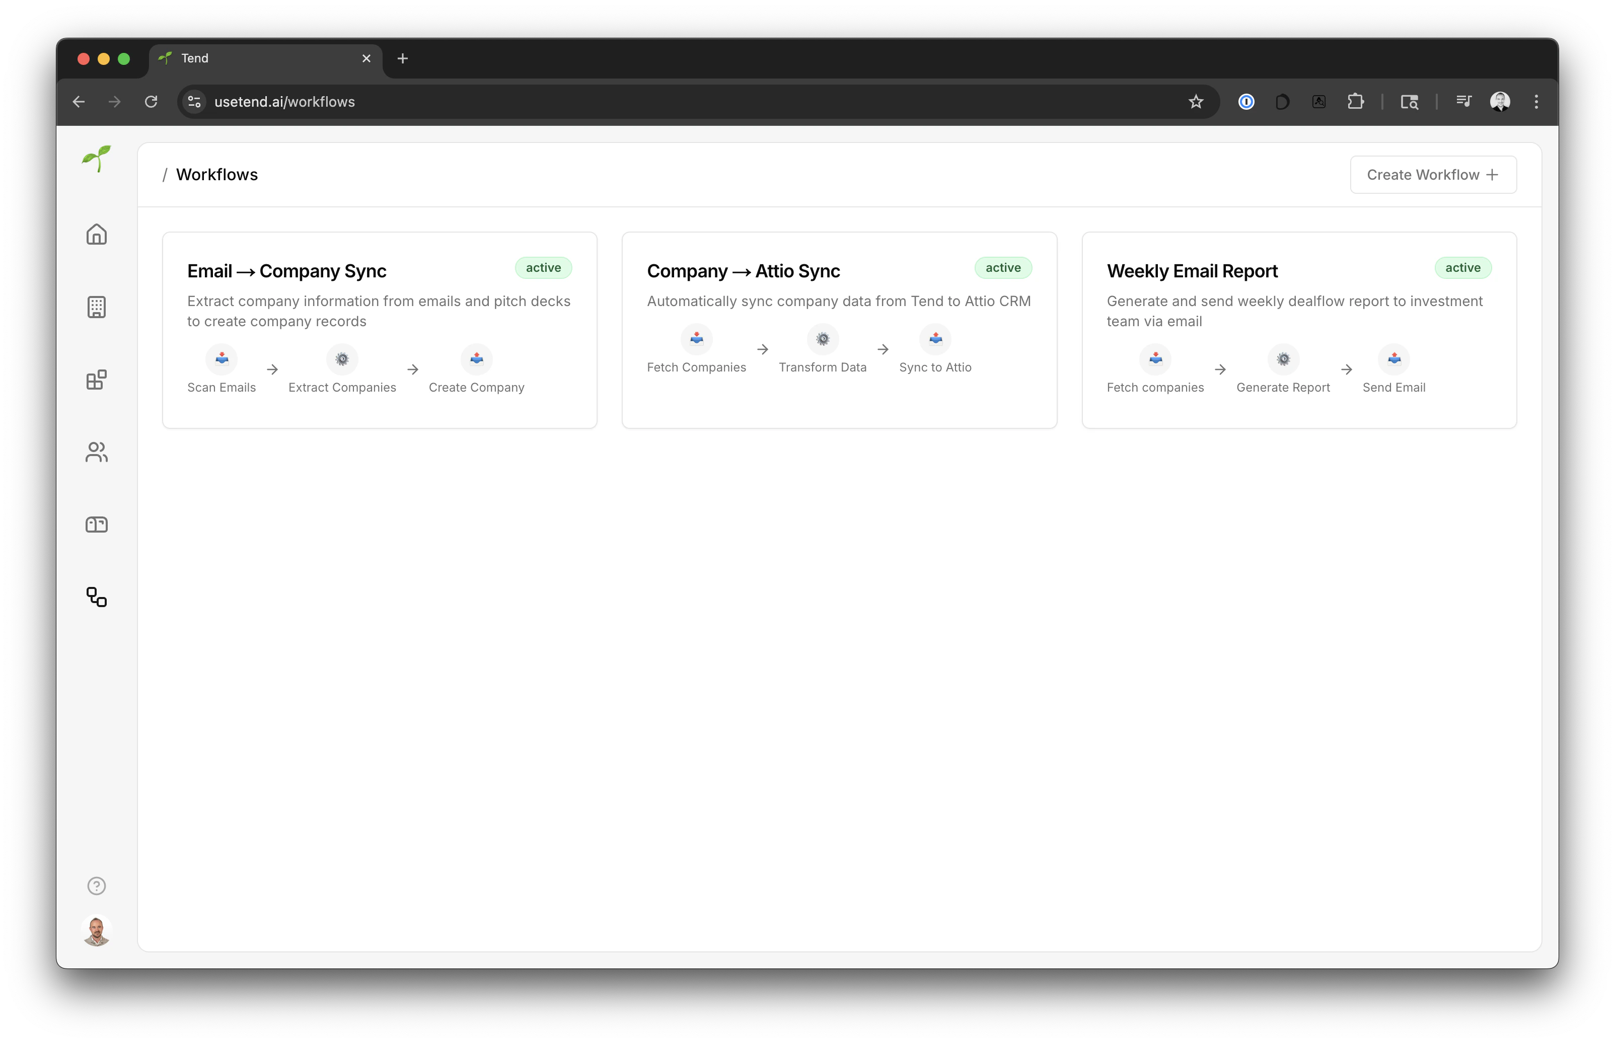
Task: Click the Transform Data gear icon
Action: 822,339
